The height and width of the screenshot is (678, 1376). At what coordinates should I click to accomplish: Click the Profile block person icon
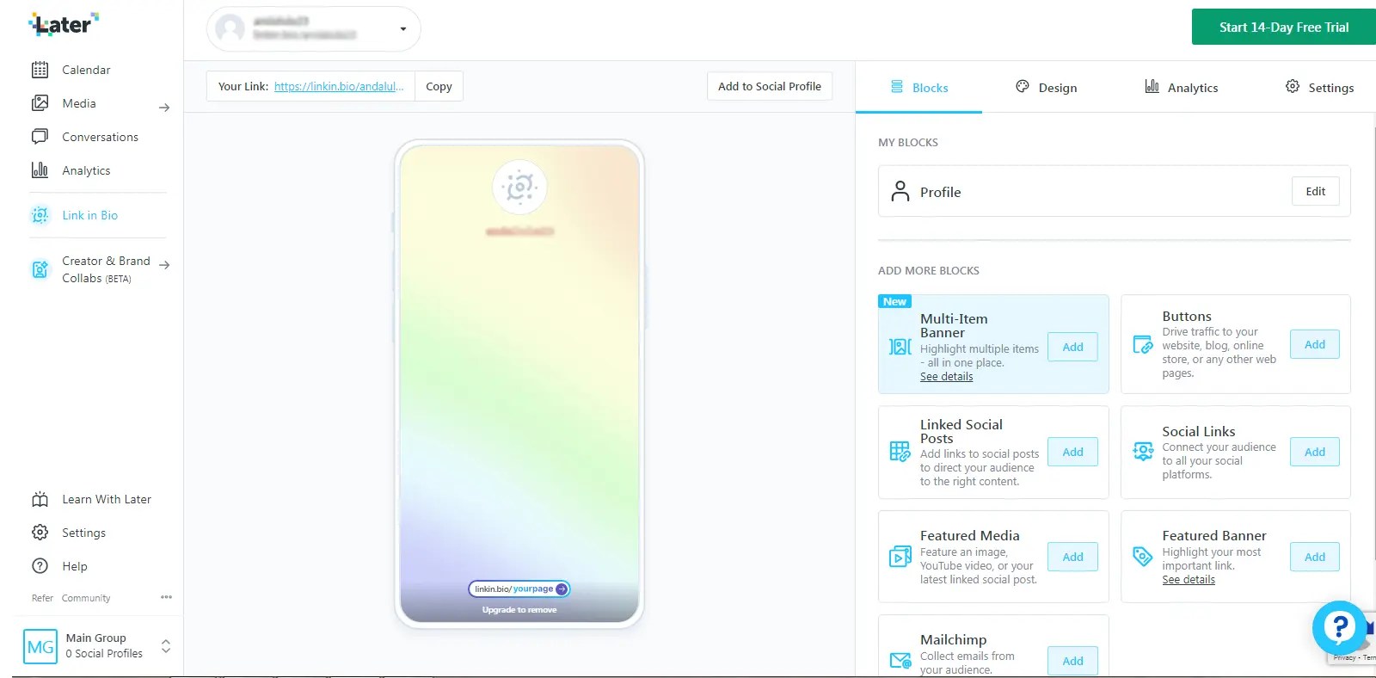coord(900,191)
